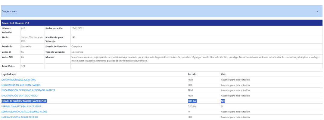
Task: Click the Votos SI value 56
Action: [22, 52]
